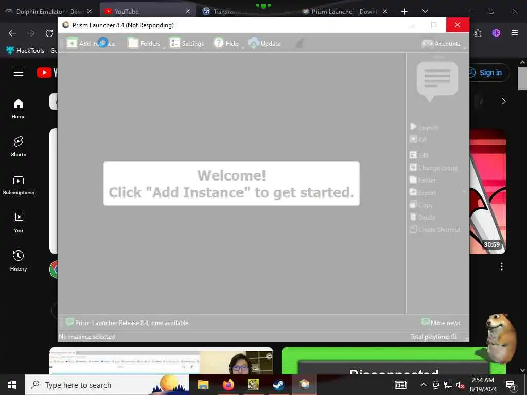
Task: Click the Copy action in side panel
Action: (421, 205)
